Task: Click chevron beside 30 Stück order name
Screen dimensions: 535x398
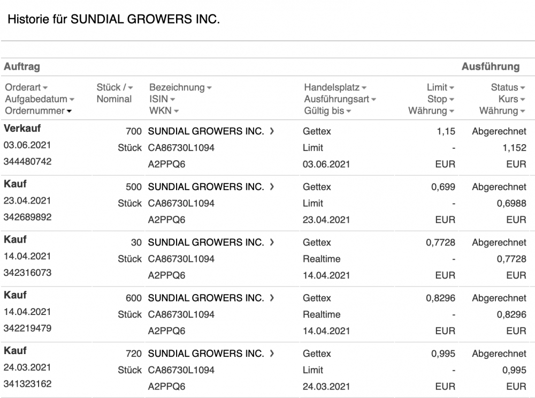Action: (x=272, y=242)
